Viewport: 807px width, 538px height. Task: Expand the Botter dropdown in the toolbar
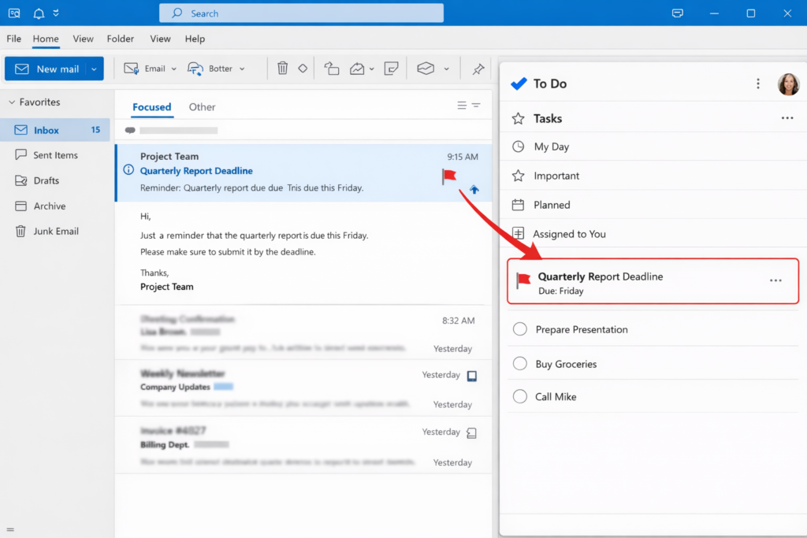click(242, 69)
